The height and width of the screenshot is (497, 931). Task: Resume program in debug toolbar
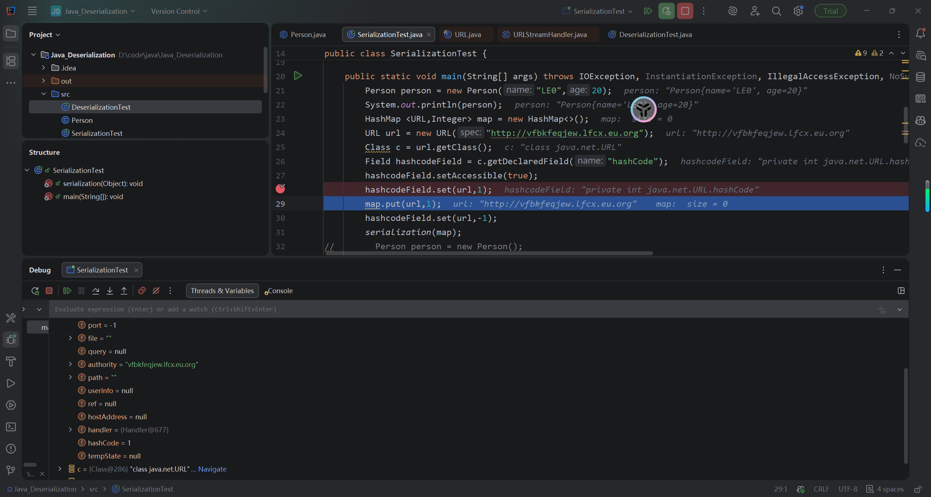click(x=67, y=291)
